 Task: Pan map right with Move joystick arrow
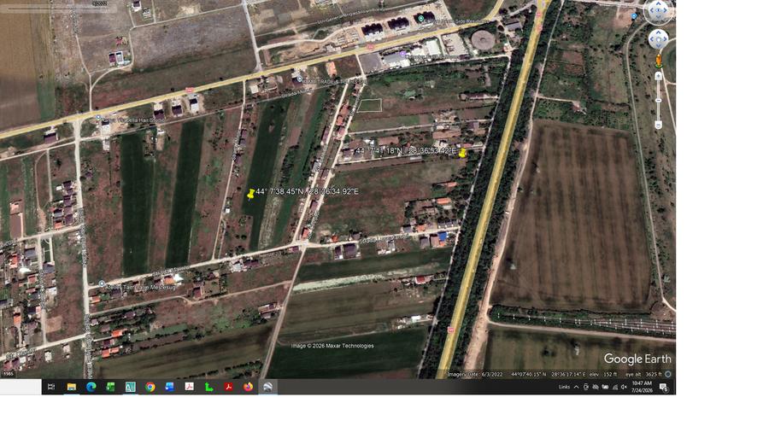click(x=665, y=39)
